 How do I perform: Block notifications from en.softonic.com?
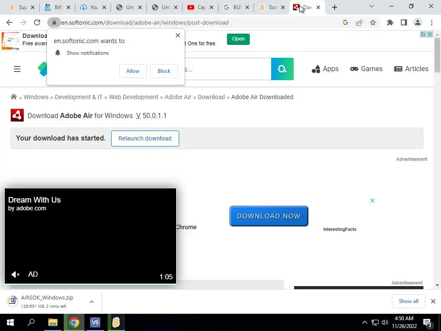click(x=164, y=71)
